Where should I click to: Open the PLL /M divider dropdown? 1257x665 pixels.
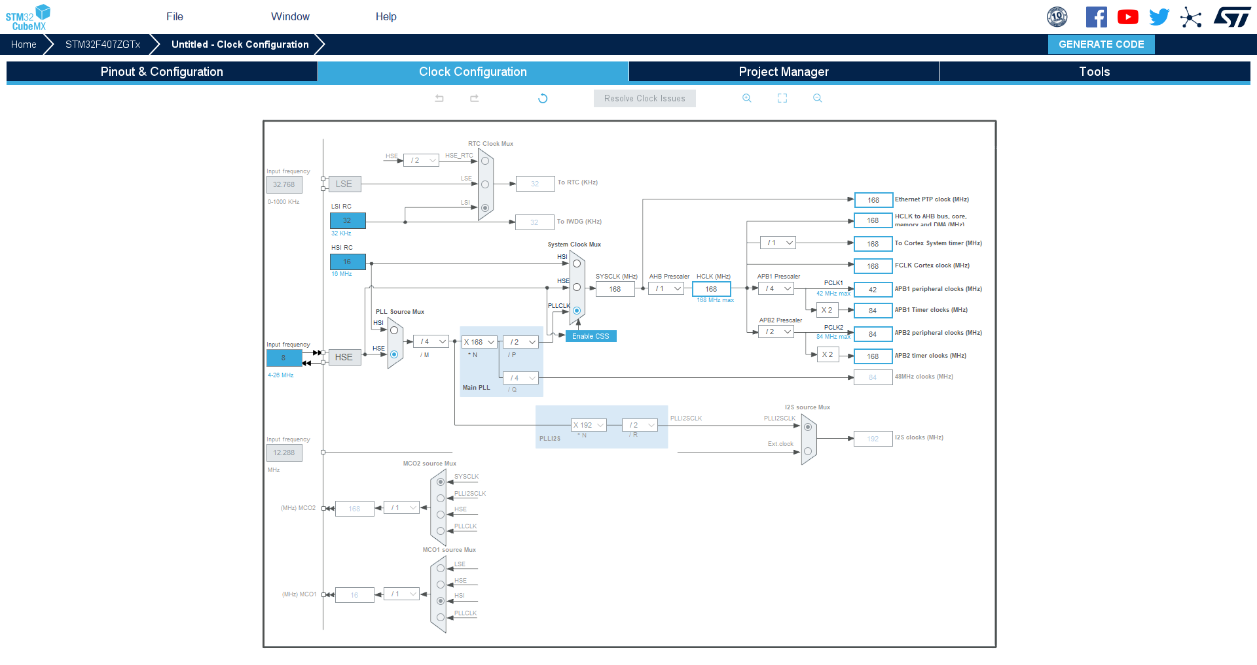[x=431, y=341]
